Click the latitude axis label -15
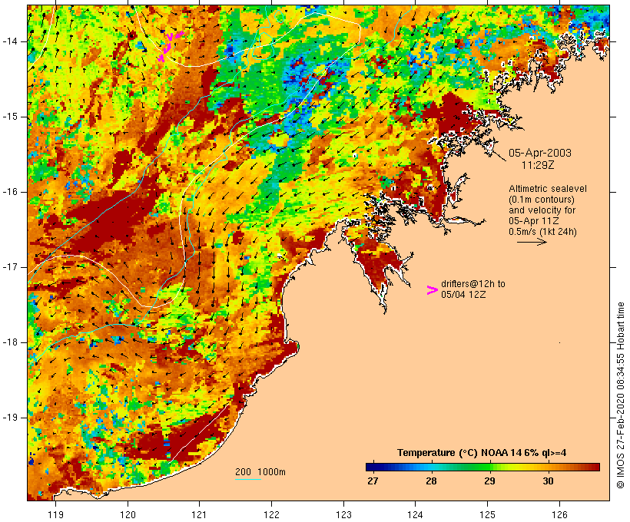The height and width of the screenshot is (522, 630). (x=9, y=117)
